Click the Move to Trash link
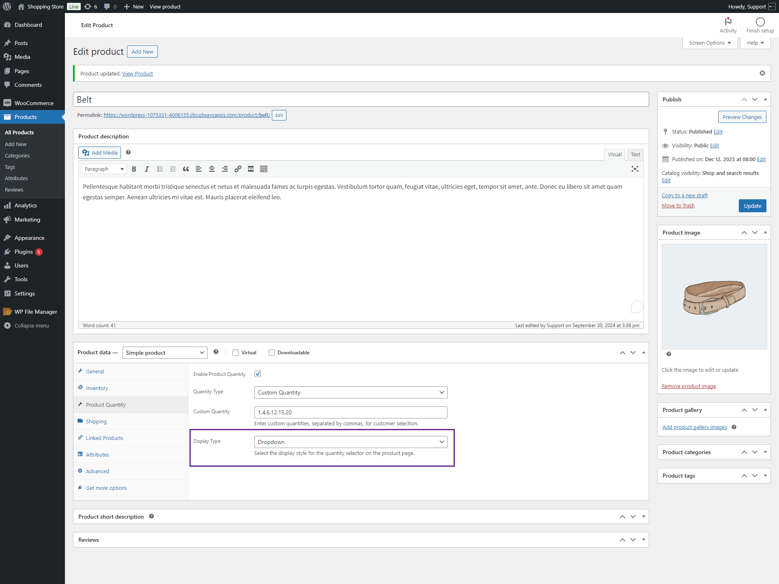This screenshot has width=779, height=584. pos(678,206)
